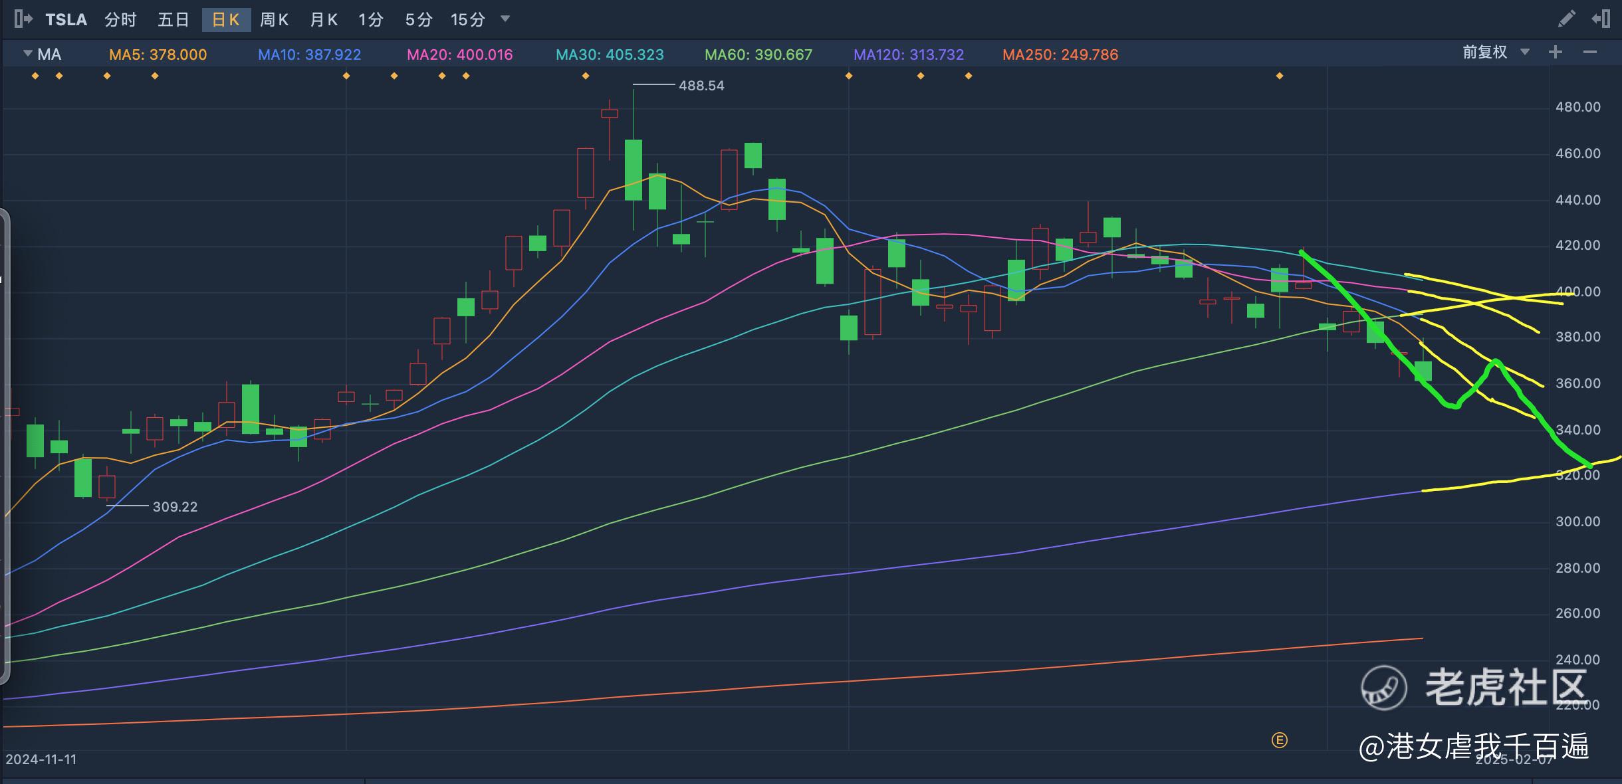Expand more intervals dropdown after 15分
Image resolution: width=1622 pixels, height=784 pixels.
coord(505,19)
